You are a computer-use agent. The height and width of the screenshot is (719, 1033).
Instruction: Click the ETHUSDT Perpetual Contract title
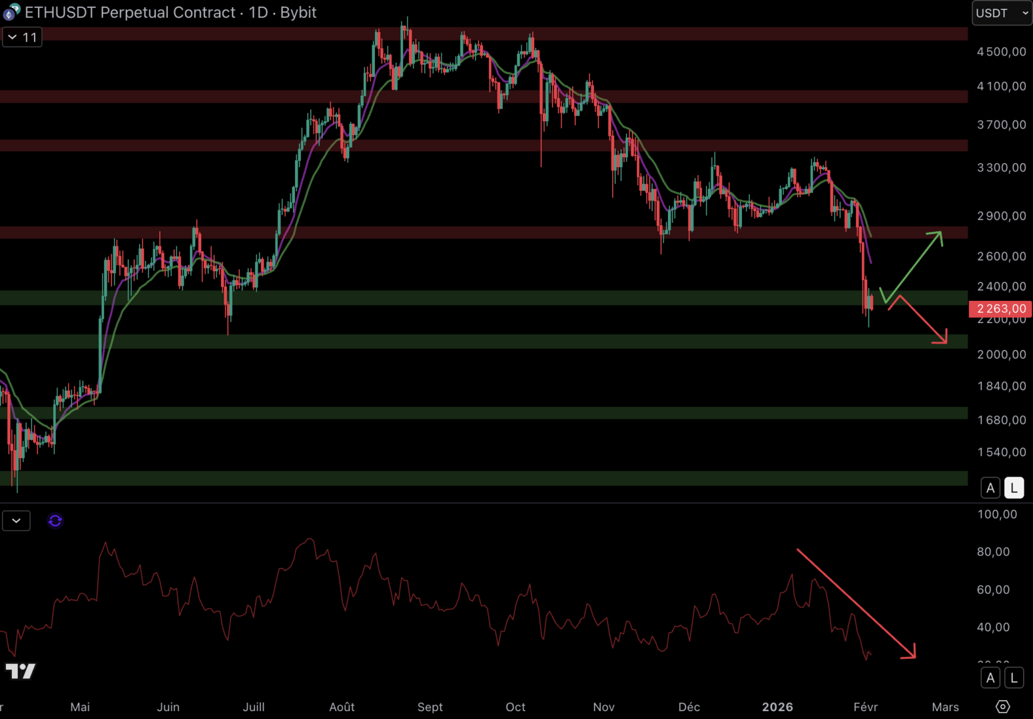click(x=131, y=13)
